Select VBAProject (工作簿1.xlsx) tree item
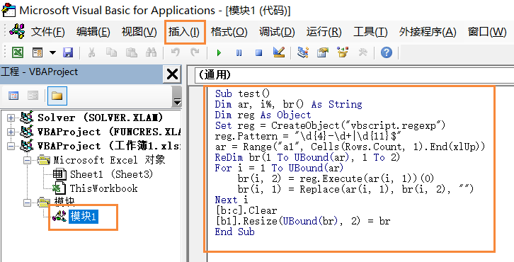 (x=109, y=146)
